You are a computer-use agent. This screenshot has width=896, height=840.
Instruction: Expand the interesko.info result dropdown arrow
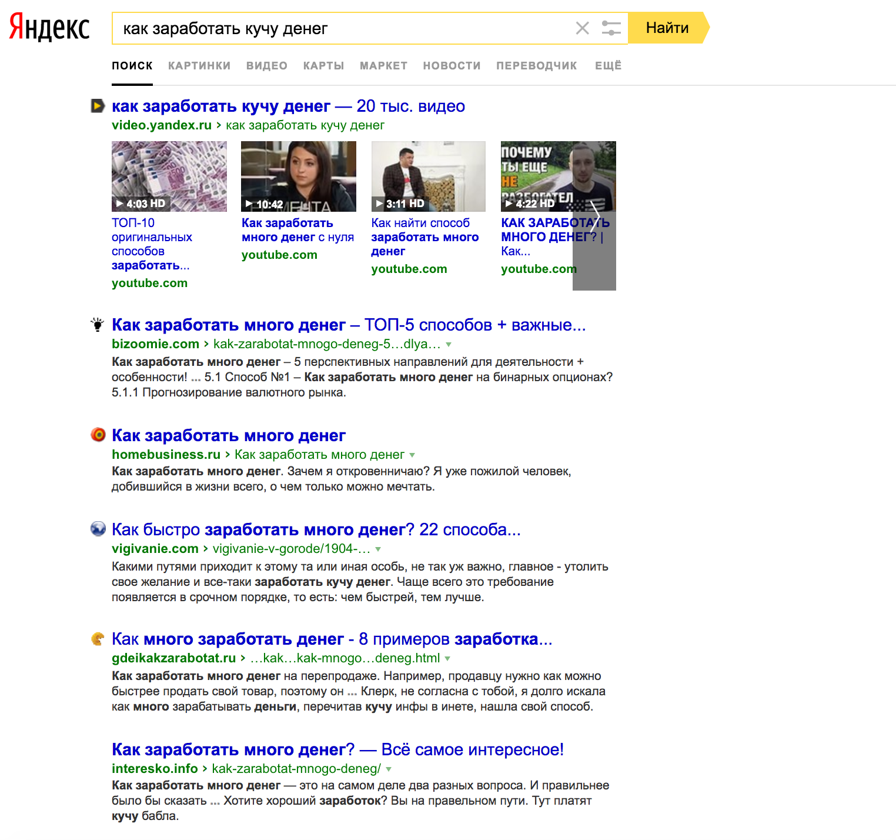point(389,769)
